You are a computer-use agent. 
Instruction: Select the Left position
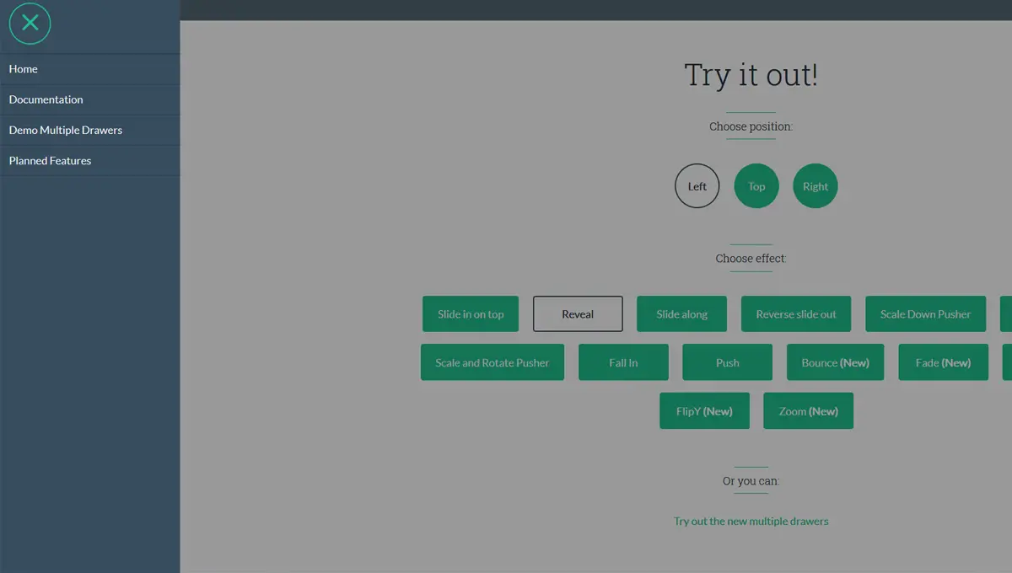pyautogui.click(x=697, y=185)
